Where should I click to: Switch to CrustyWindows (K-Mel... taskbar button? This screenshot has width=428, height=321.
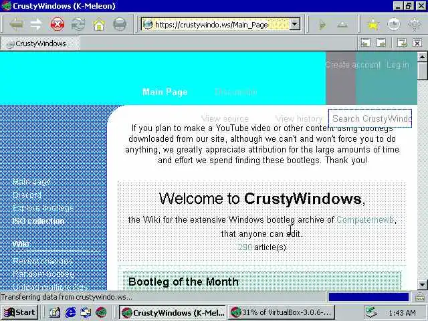click(173, 312)
